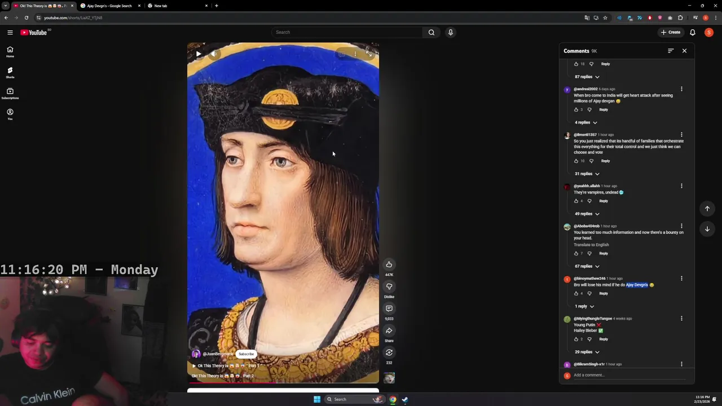
Task: Open the Short's three-dot more menu
Action: [x=355, y=54]
